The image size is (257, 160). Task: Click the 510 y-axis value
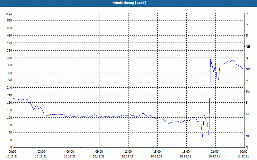click(9, 20)
